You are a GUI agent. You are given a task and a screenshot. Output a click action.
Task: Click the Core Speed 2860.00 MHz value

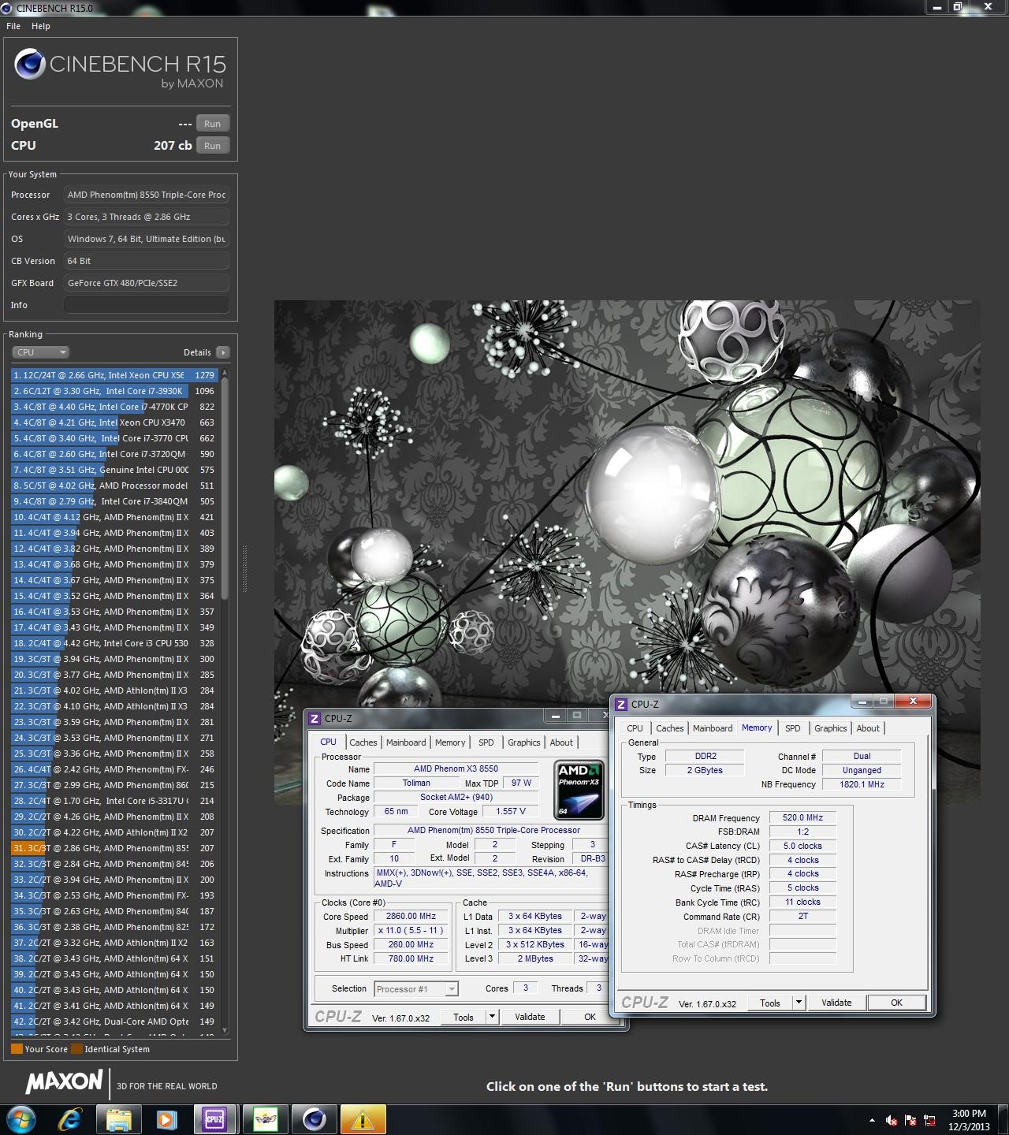click(411, 916)
